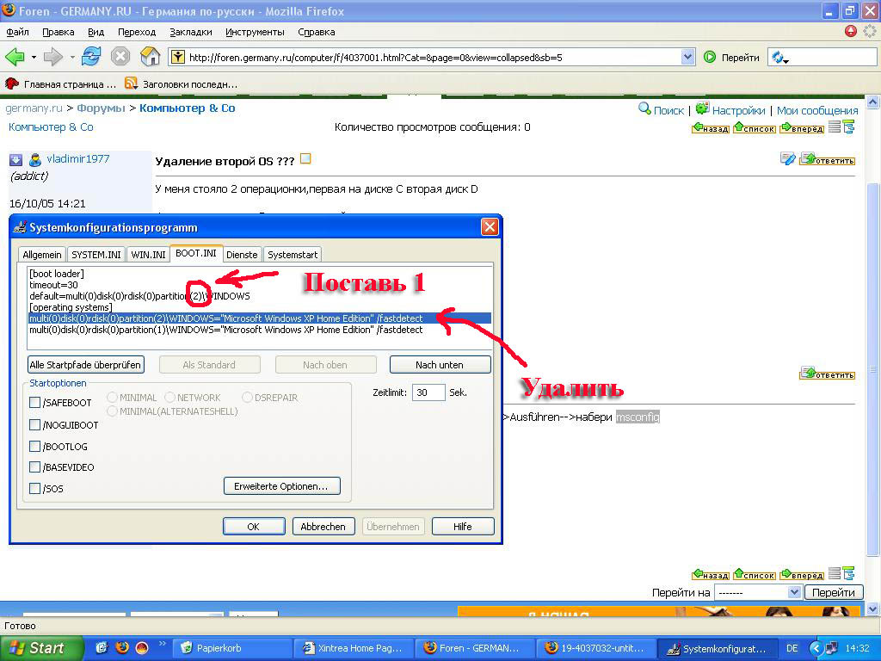Switch to the Allgemein tab
The width and height of the screenshot is (881, 661).
pos(42,255)
